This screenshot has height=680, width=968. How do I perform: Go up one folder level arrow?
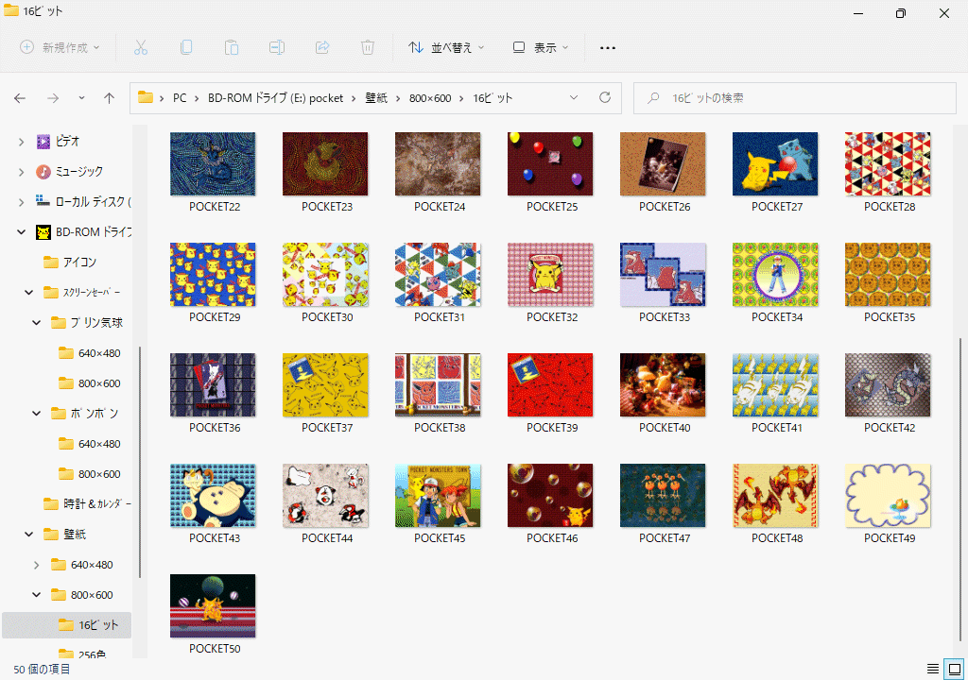110,98
